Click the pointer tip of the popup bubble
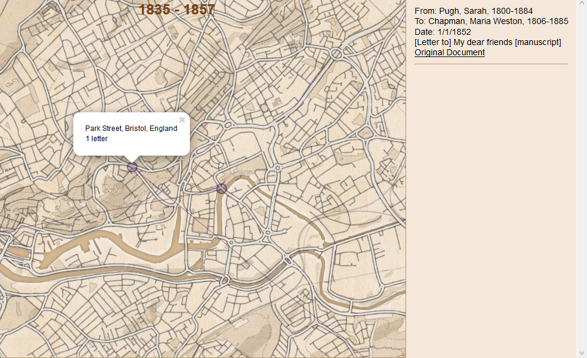Image resolution: width=587 pixels, height=358 pixels. [132, 160]
